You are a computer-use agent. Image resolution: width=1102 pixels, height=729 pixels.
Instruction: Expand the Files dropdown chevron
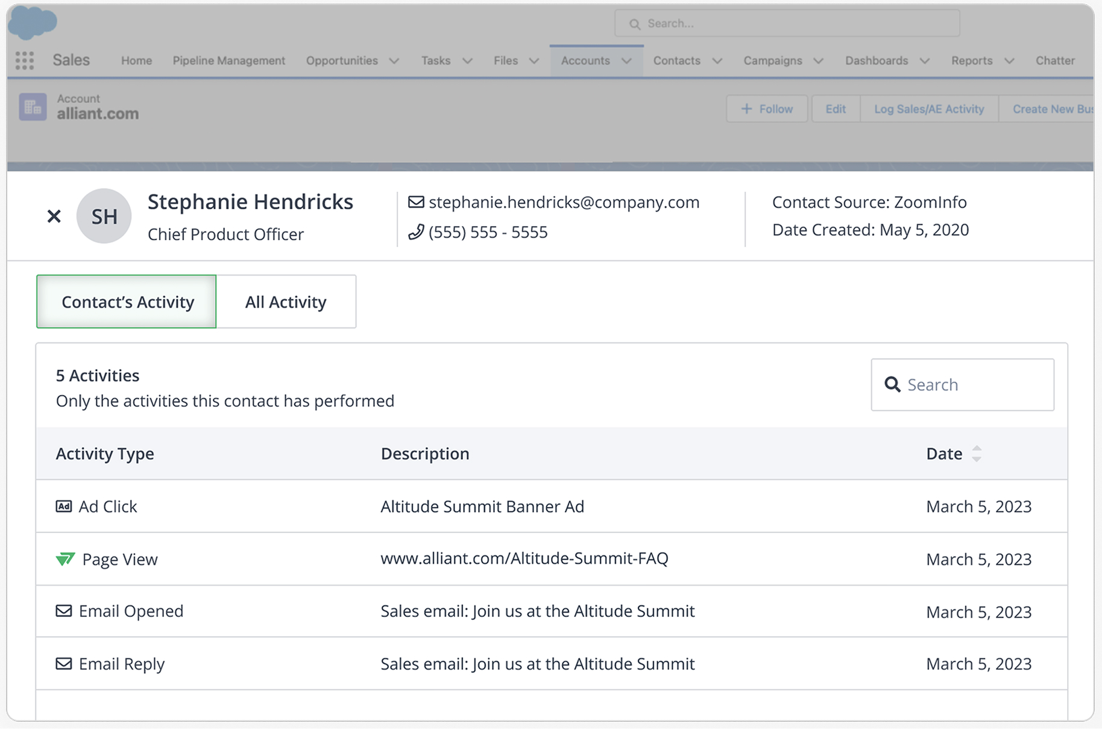pyautogui.click(x=534, y=61)
